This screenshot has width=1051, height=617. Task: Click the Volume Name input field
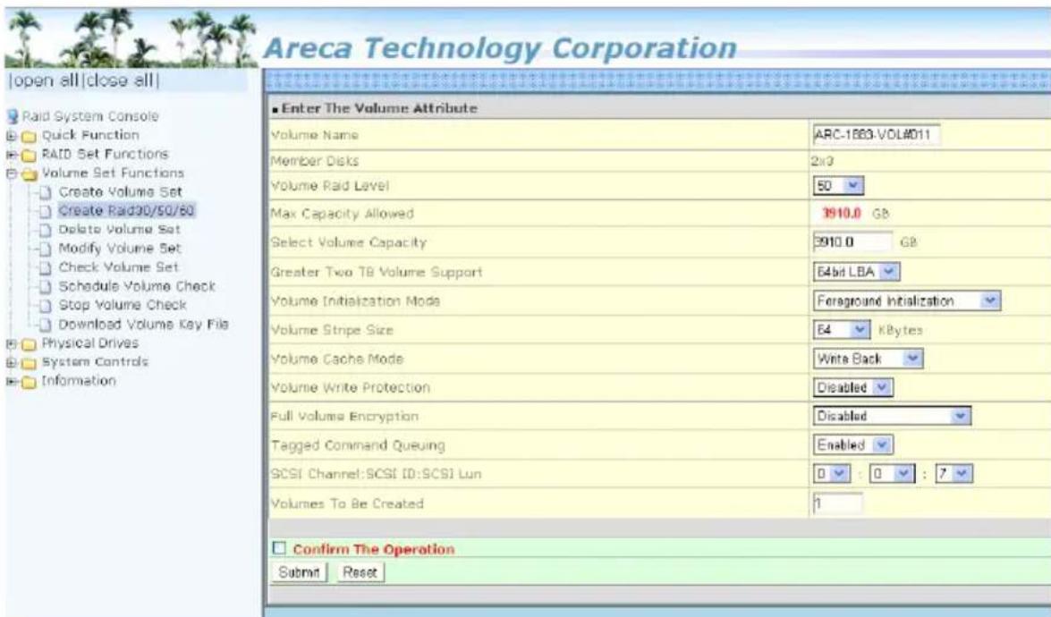pyautogui.click(x=876, y=135)
